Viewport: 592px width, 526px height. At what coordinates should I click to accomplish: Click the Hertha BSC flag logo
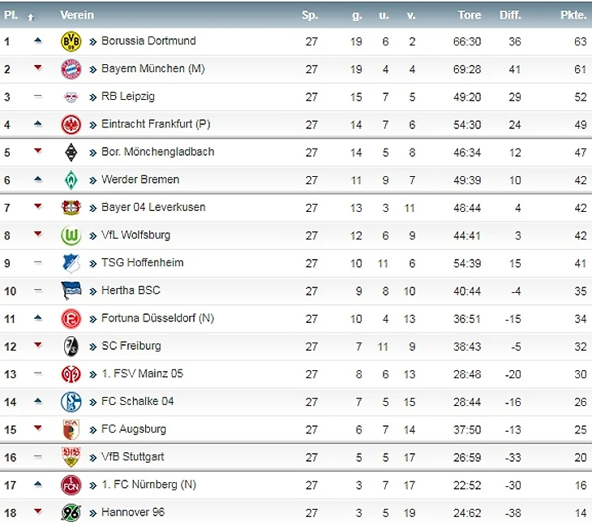[x=71, y=291]
